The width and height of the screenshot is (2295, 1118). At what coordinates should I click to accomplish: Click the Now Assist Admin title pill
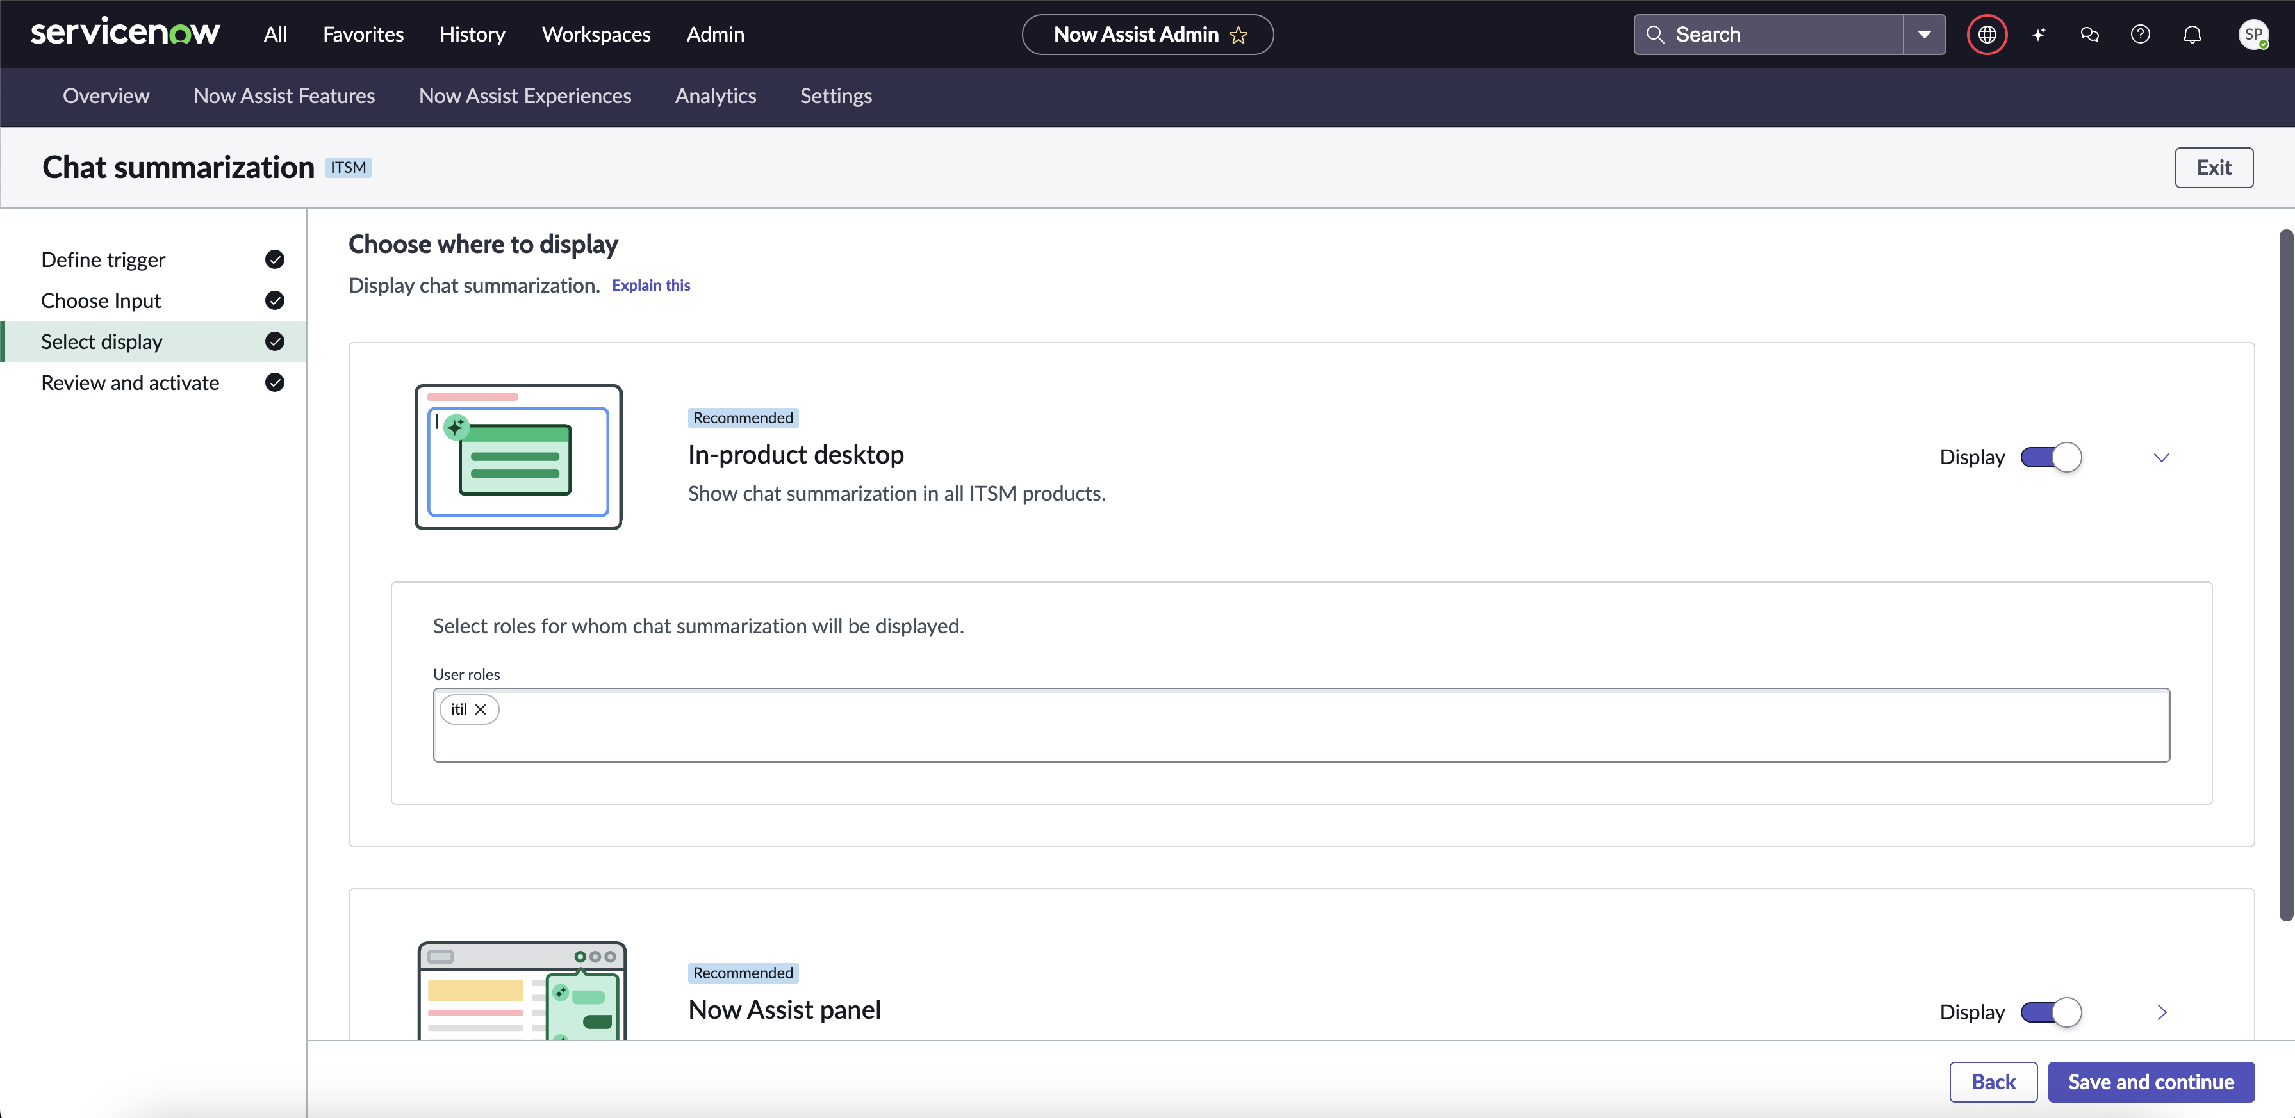pyautogui.click(x=1147, y=35)
